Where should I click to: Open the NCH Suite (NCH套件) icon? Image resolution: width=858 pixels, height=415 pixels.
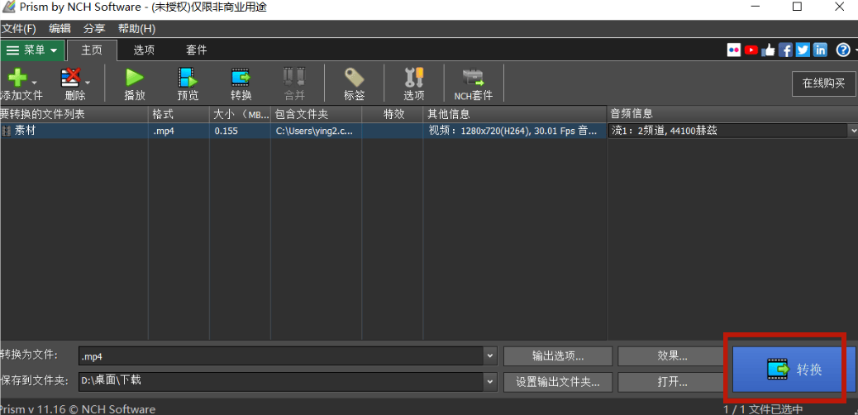tap(473, 79)
